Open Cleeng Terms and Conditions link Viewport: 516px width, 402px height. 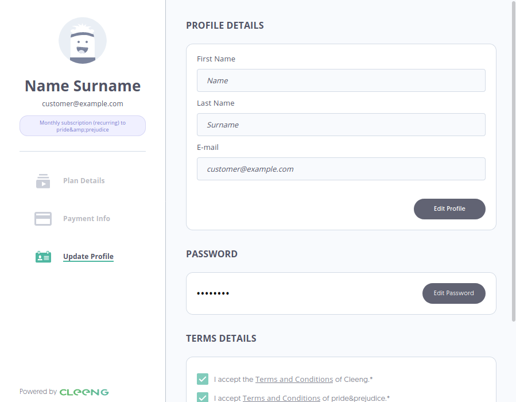[x=294, y=379]
